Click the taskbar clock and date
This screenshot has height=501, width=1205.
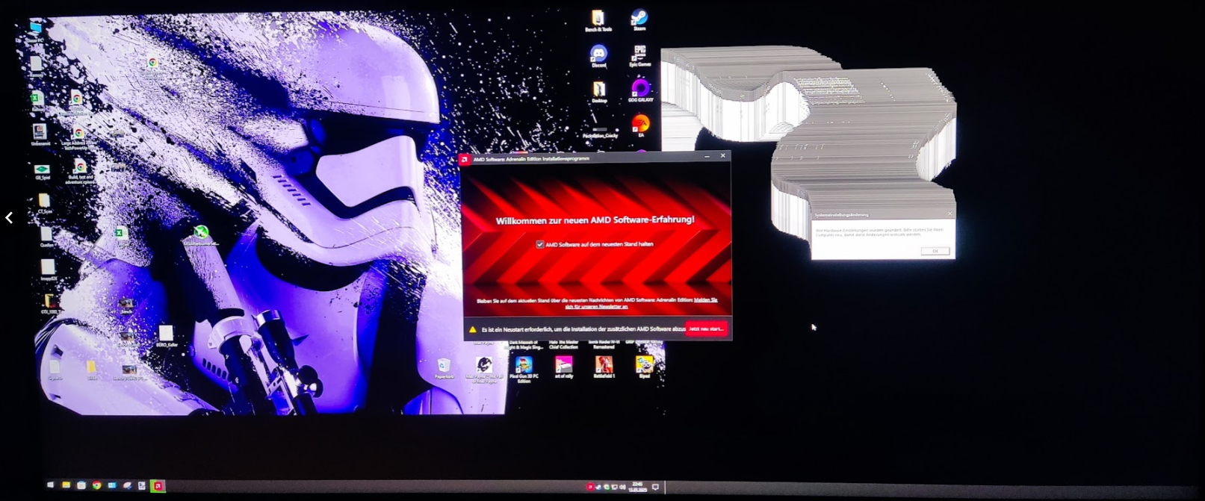point(637,487)
